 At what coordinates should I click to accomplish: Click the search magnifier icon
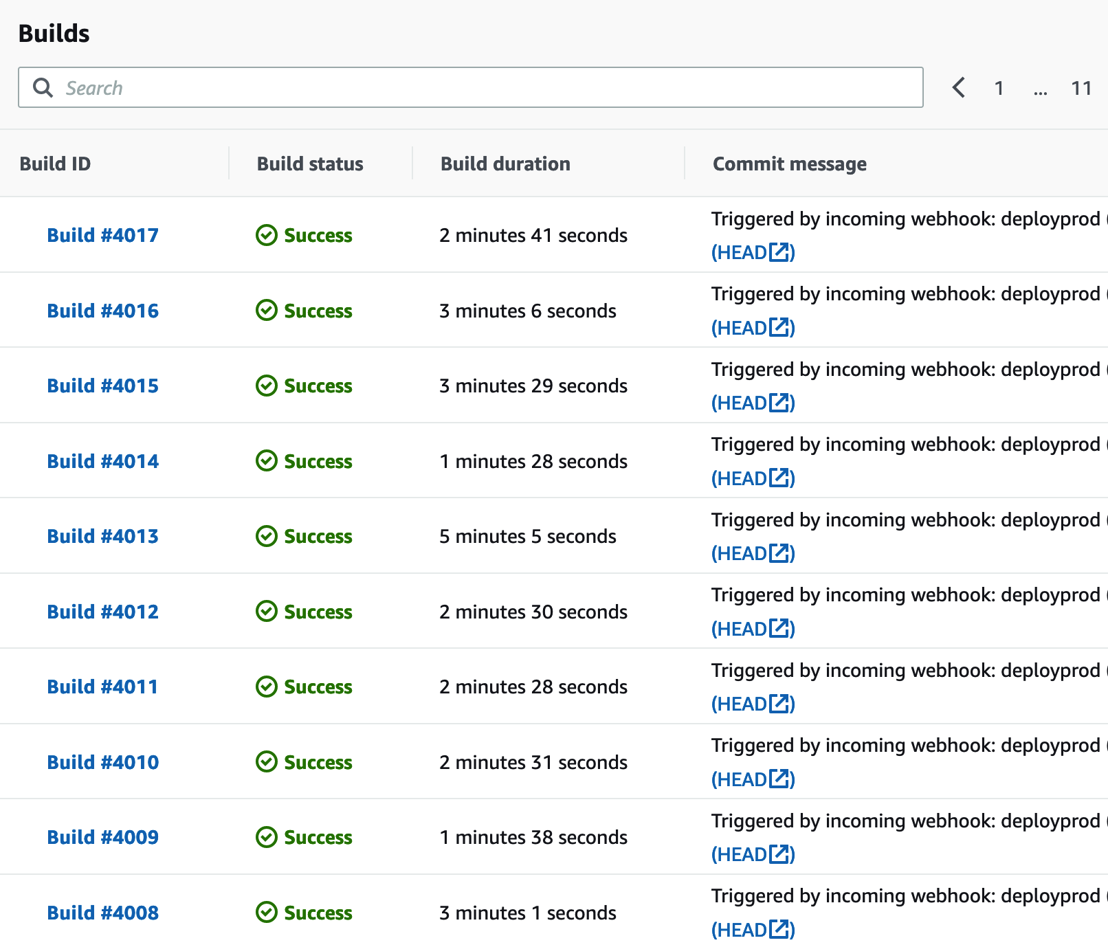(43, 88)
